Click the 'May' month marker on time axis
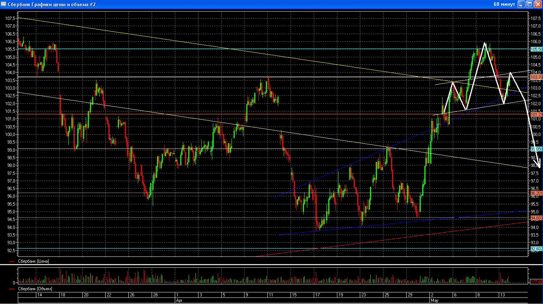Viewport: 543px width, 304px height. tap(434, 301)
